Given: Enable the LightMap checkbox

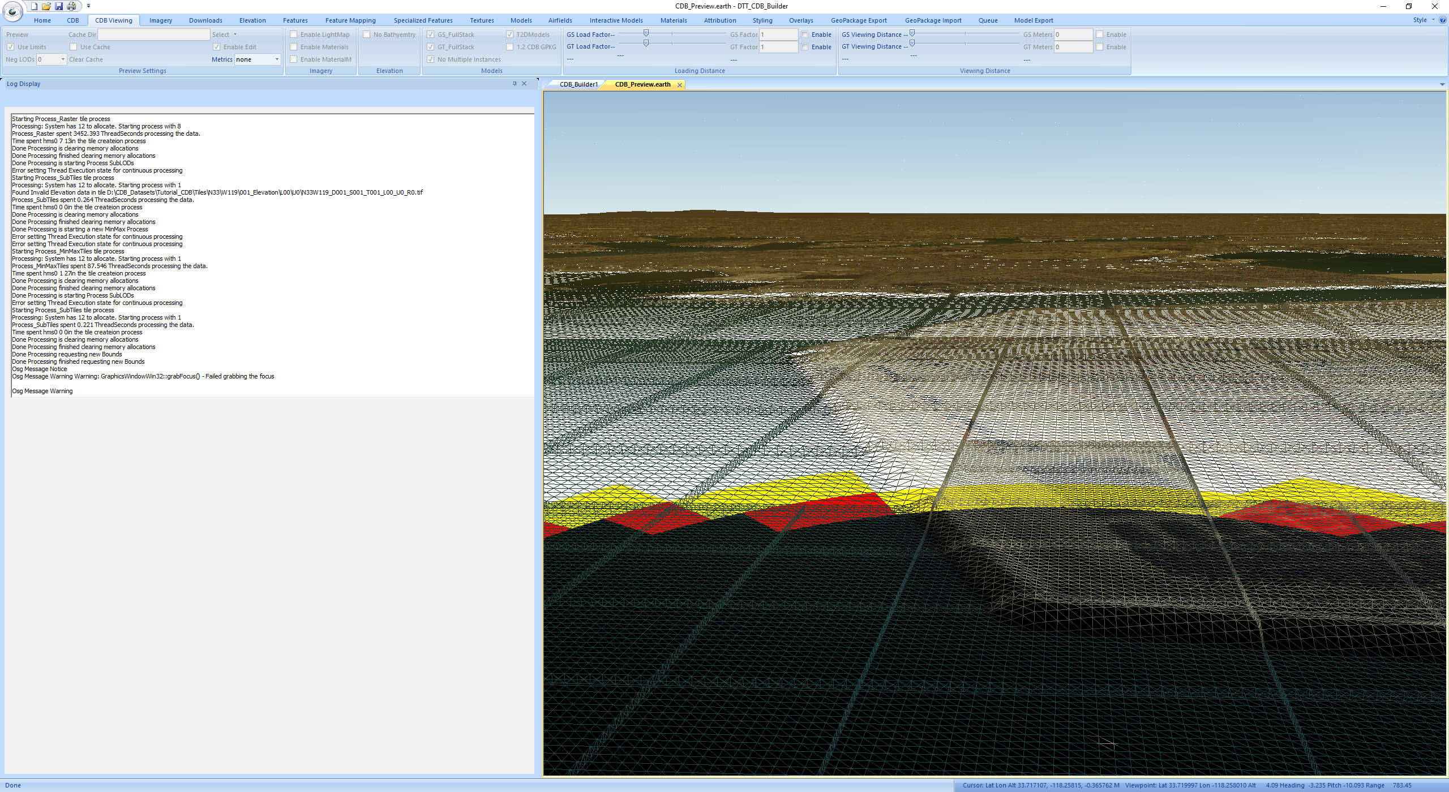Looking at the screenshot, I should click(x=294, y=34).
